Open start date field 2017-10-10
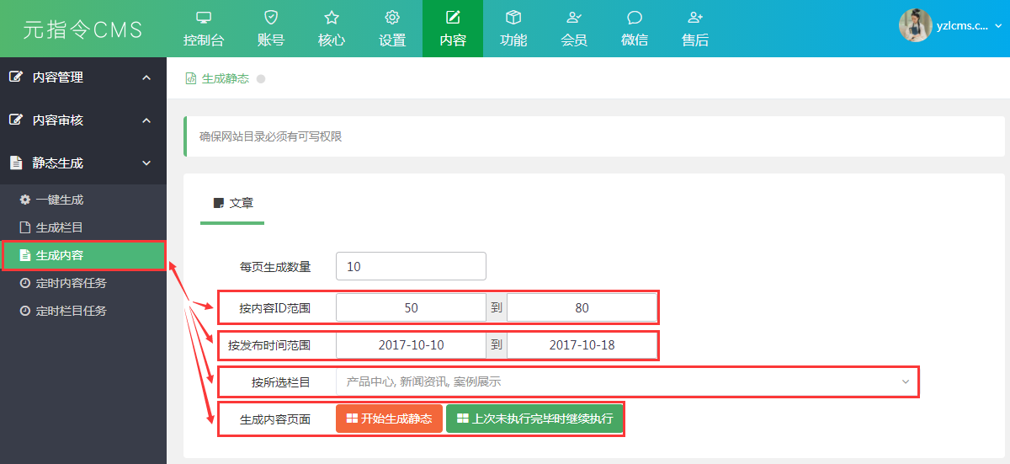1010x464 pixels. tap(411, 344)
